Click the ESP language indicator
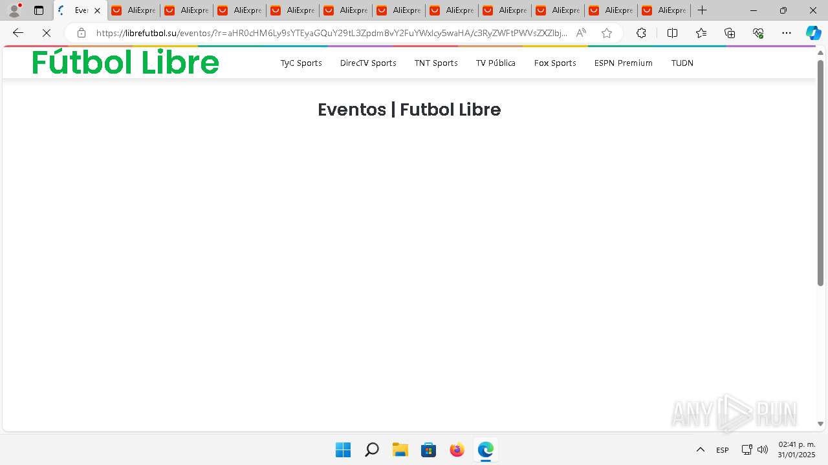The width and height of the screenshot is (828, 465). click(723, 449)
